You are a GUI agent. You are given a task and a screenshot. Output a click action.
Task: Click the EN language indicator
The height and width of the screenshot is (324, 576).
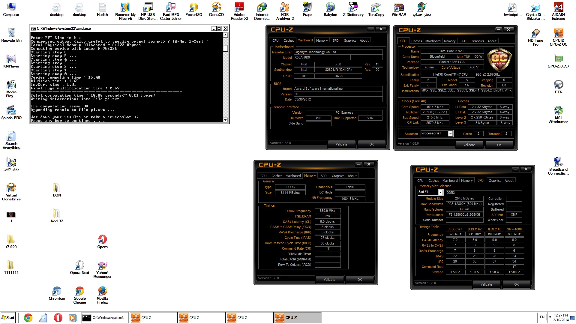coord(542,317)
